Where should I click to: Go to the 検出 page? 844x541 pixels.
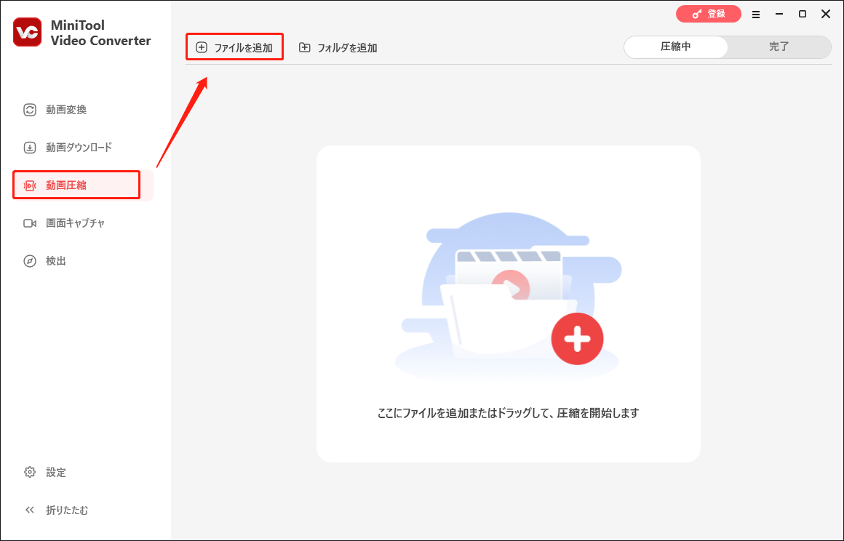[44, 261]
